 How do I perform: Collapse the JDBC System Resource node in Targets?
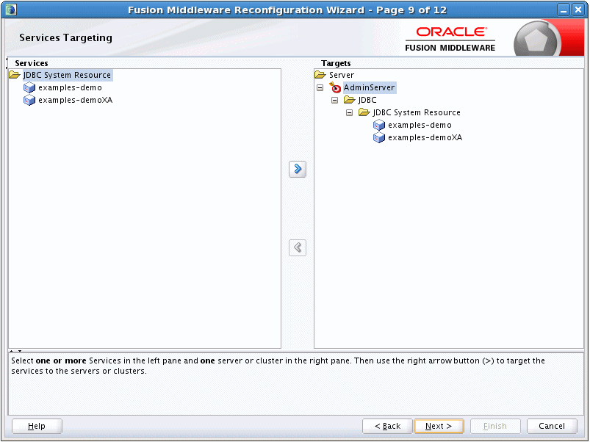pyautogui.click(x=349, y=112)
